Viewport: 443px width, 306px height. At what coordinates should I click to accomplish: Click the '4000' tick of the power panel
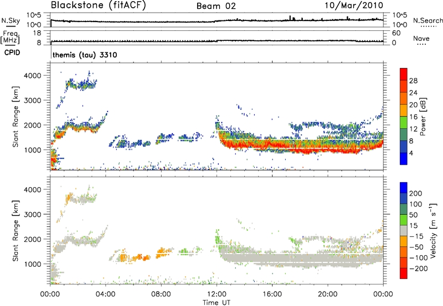(33, 76)
